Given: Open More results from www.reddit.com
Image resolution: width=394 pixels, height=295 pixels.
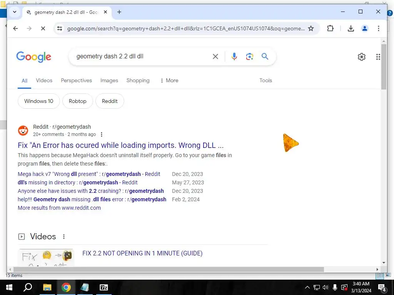Looking at the screenshot, I should click(59, 208).
